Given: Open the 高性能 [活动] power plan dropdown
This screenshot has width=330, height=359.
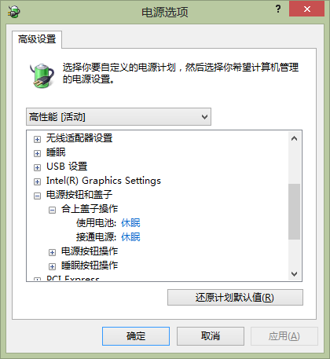Looking at the screenshot, I should coord(119,117).
